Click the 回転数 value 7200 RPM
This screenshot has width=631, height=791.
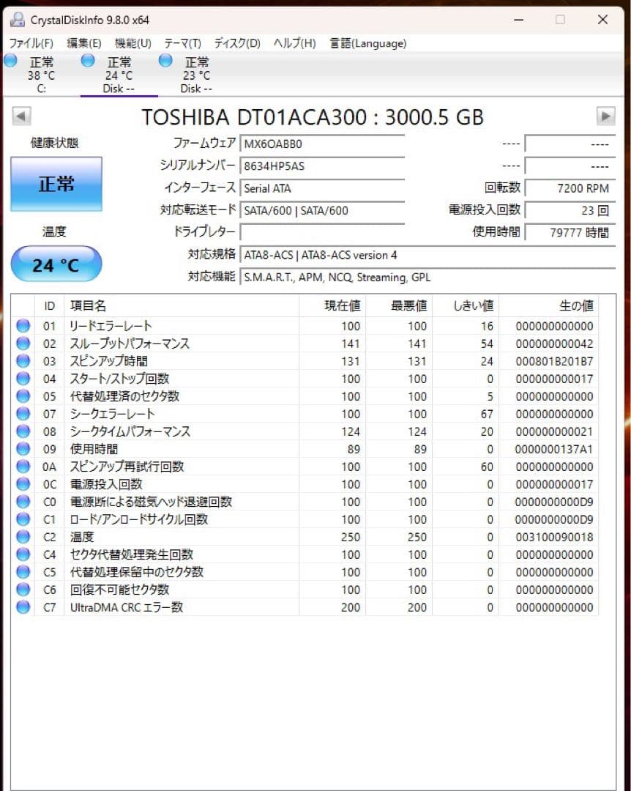click(x=570, y=188)
